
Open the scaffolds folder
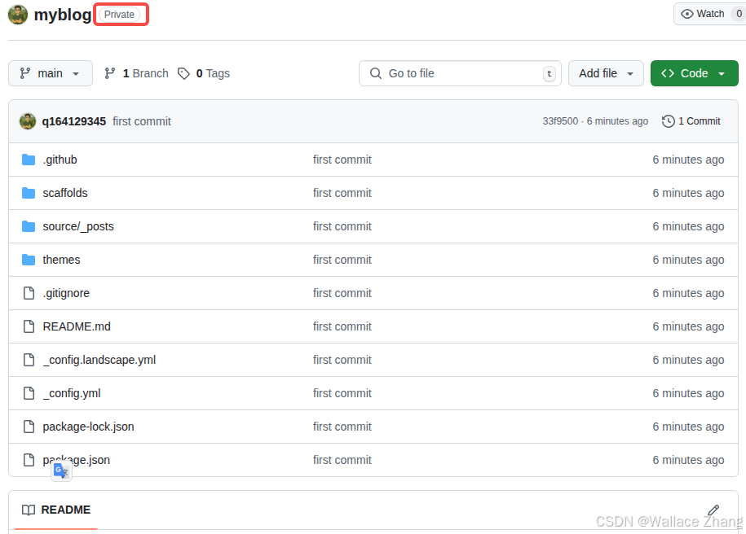tap(65, 193)
